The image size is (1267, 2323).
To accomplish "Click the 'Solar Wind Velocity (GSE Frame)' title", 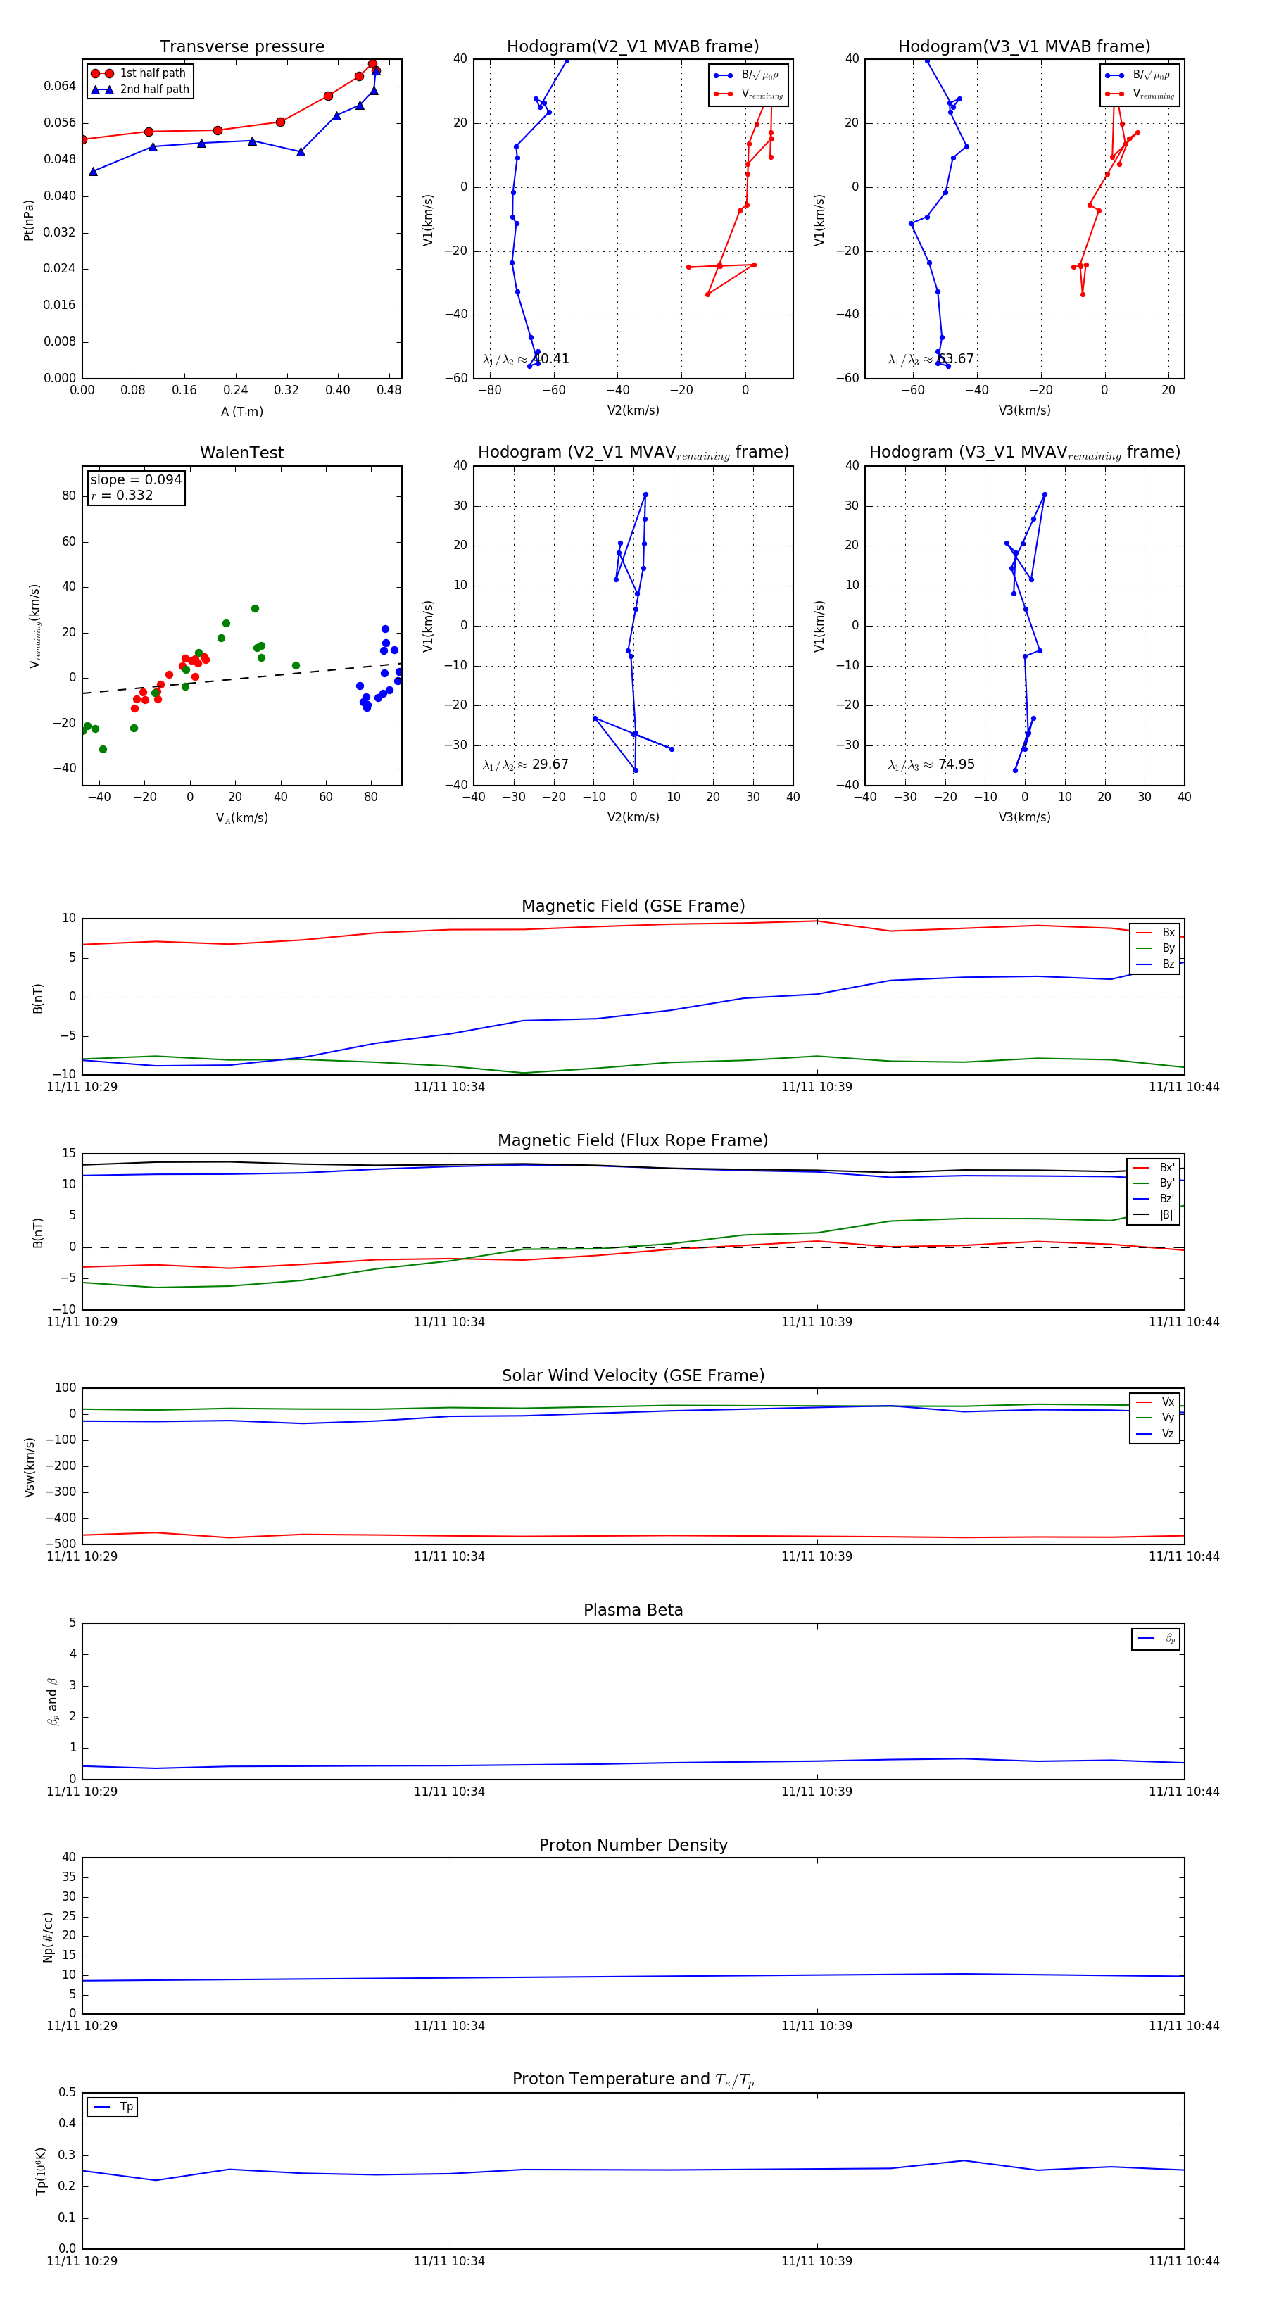I will point(633,1375).
